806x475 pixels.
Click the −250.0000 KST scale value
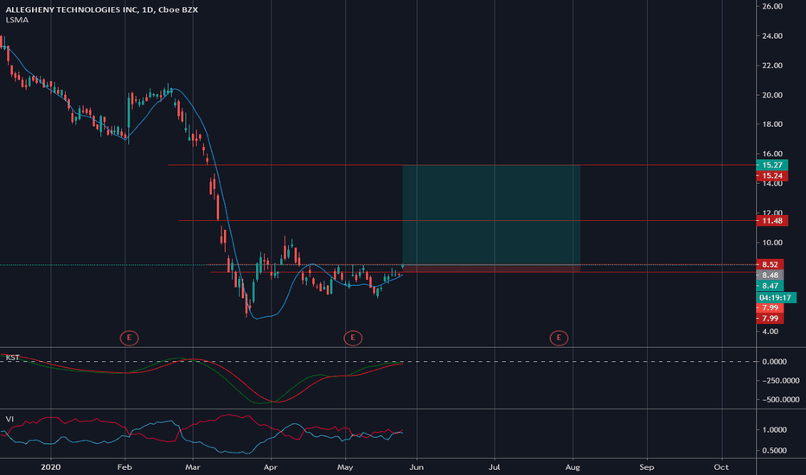click(x=780, y=381)
